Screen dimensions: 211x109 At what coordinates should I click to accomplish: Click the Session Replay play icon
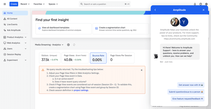click(x=5, y=54)
